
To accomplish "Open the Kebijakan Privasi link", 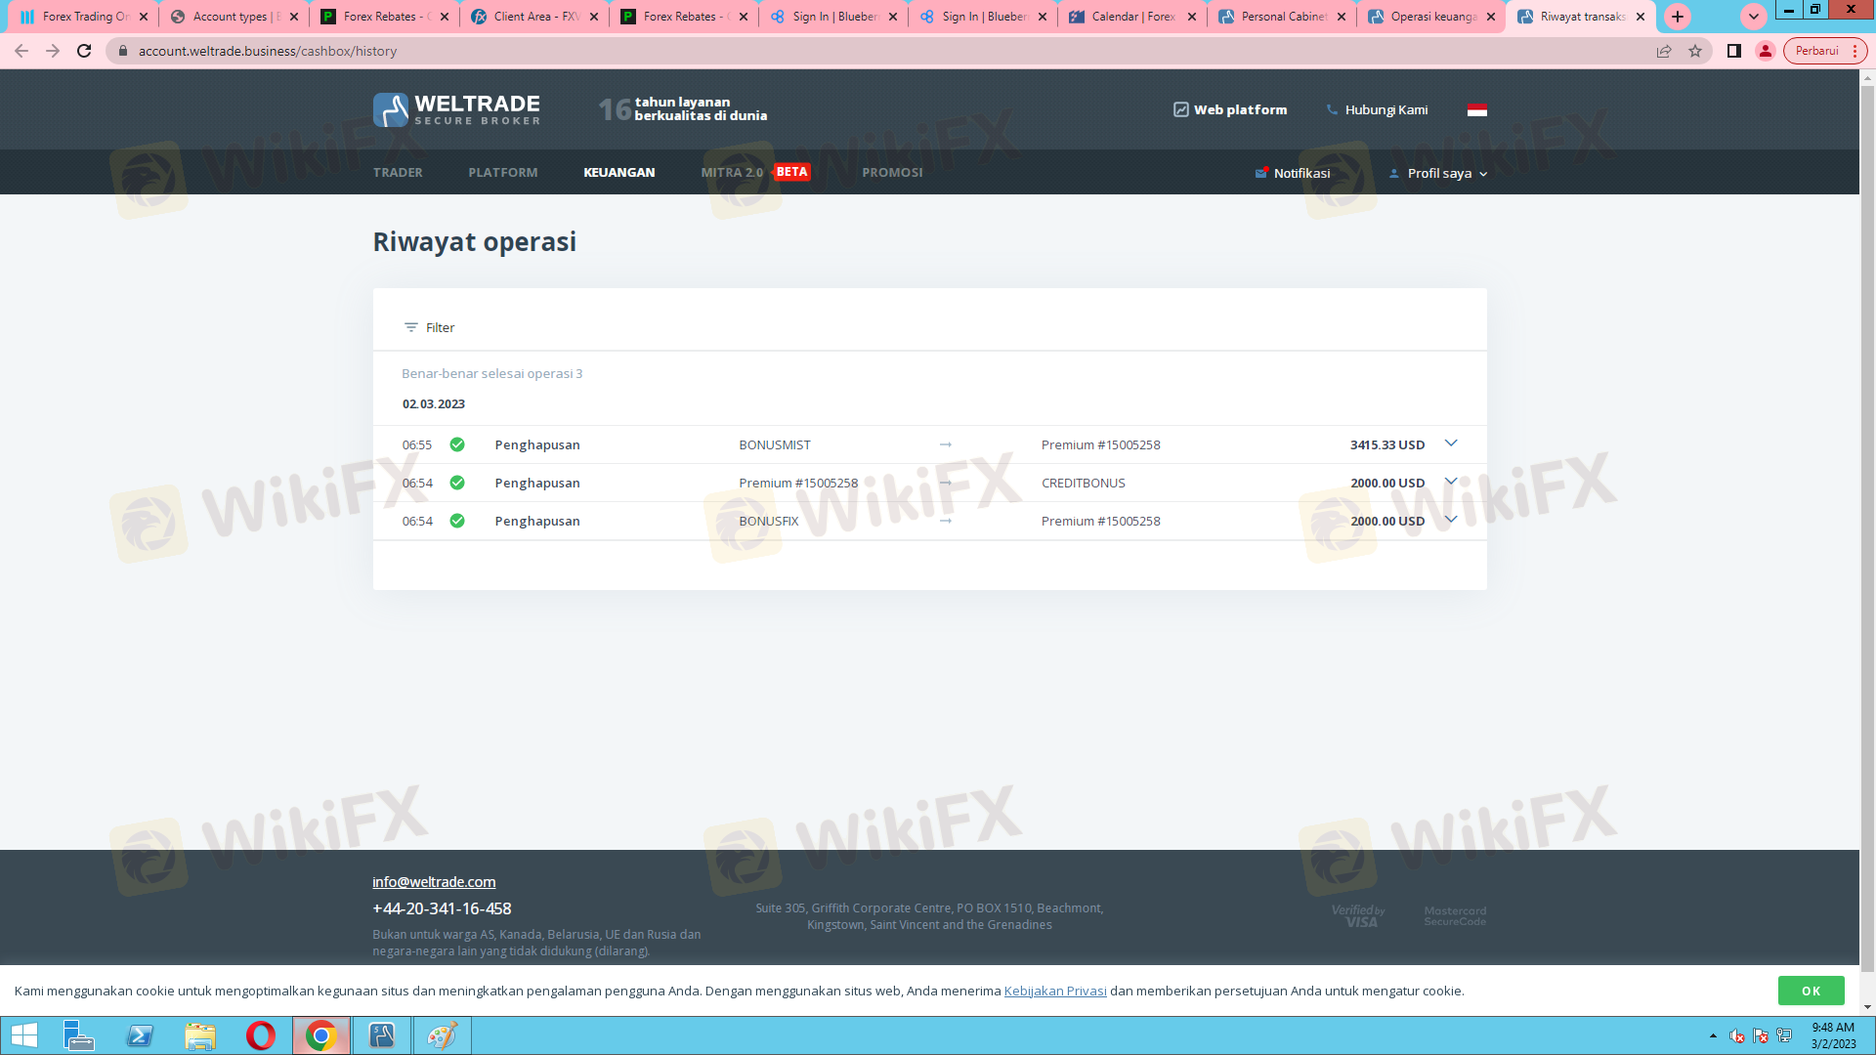I will (1055, 991).
